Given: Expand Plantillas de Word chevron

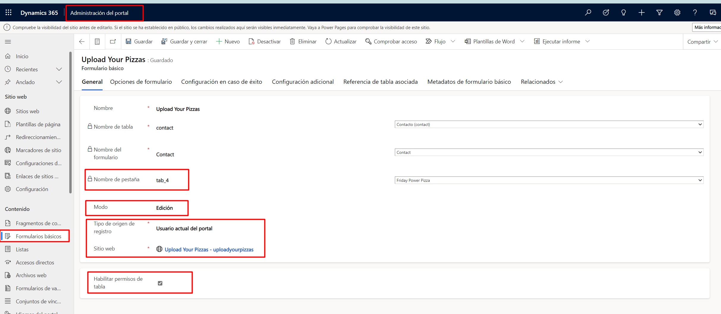Looking at the screenshot, I should pos(522,41).
